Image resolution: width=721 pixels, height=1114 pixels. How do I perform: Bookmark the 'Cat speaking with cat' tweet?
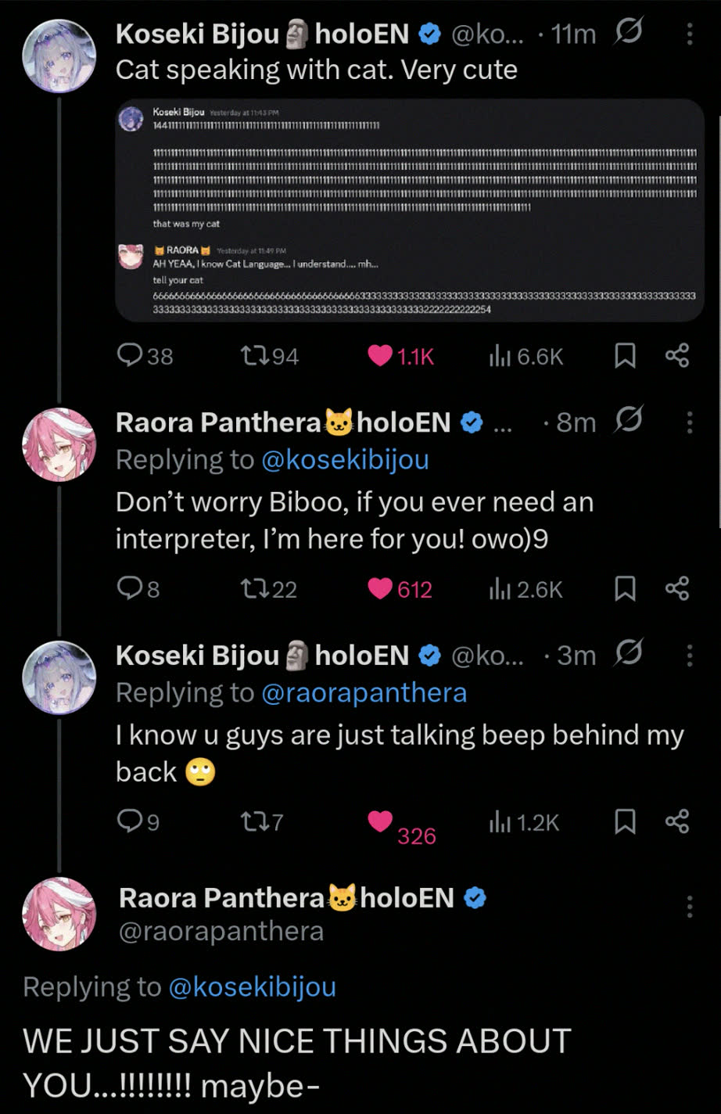(x=625, y=357)
